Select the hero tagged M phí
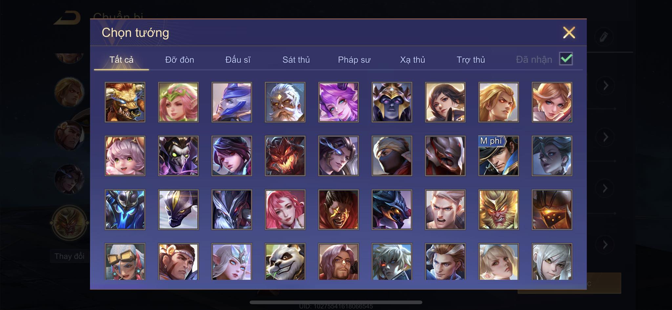672x310 pixels. (498, 156)
